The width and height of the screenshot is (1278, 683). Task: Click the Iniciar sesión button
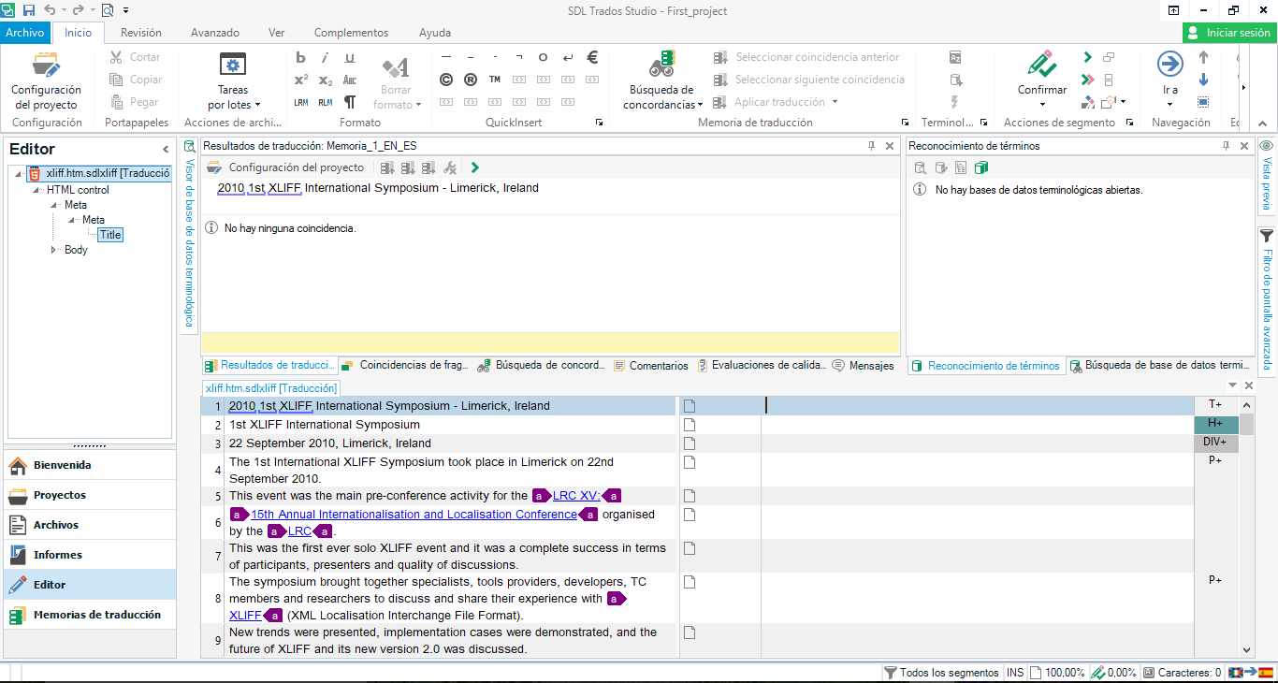pos(1227,32)
